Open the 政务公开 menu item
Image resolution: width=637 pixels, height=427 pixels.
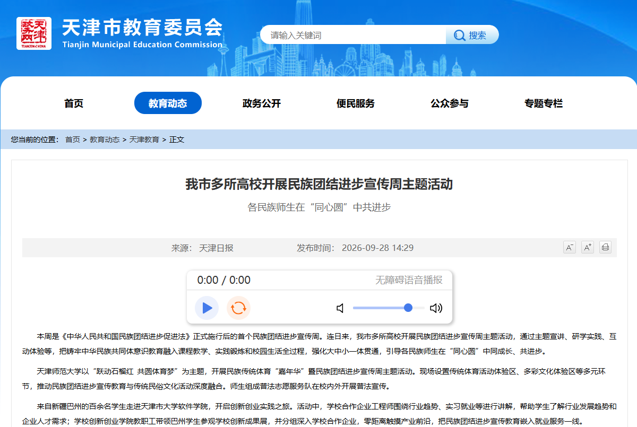(262, 103)
